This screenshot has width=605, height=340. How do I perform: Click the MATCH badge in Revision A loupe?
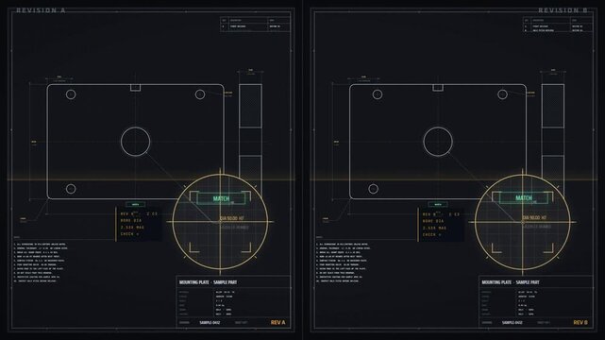coord(221,198)
